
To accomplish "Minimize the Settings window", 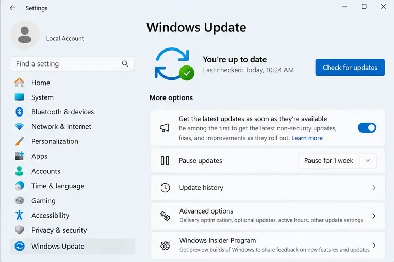I will (x=344, y=6).
